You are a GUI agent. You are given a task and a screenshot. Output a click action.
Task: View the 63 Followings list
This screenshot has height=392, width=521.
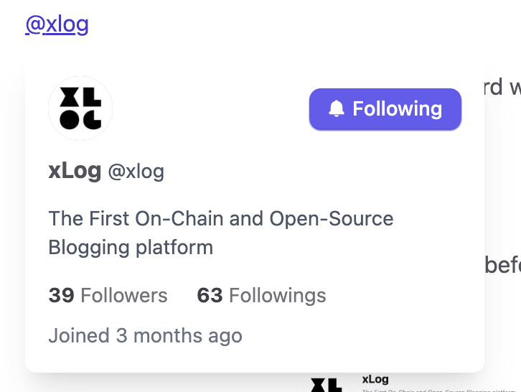[261, 295]
